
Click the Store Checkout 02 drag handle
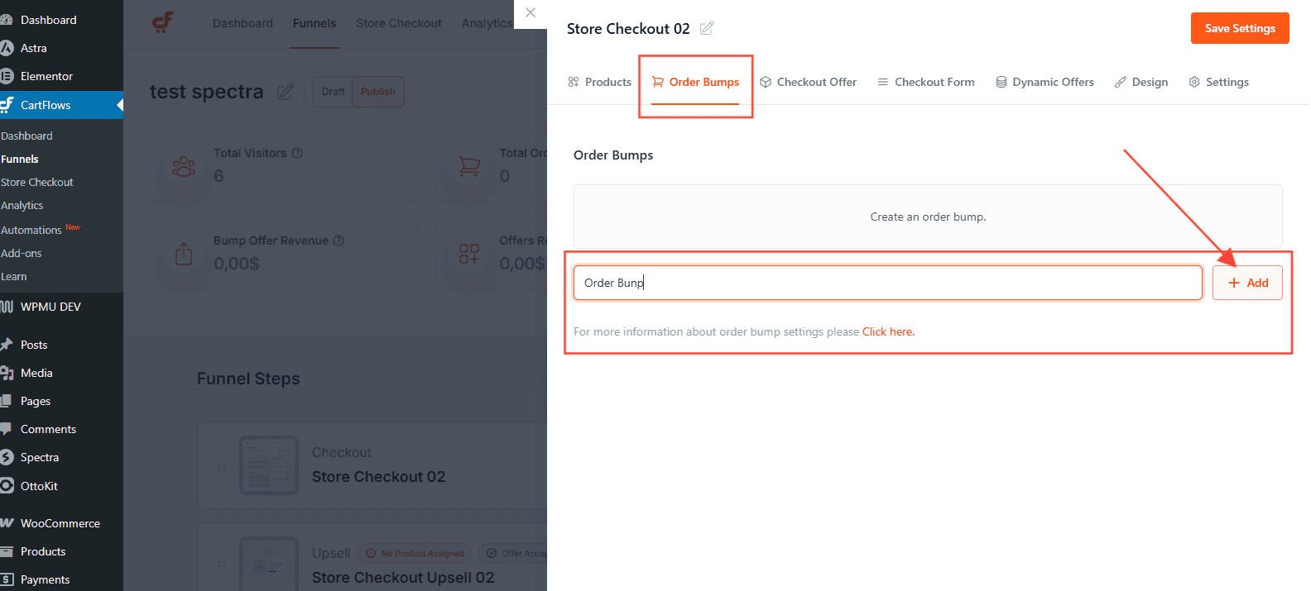[222, 465]
